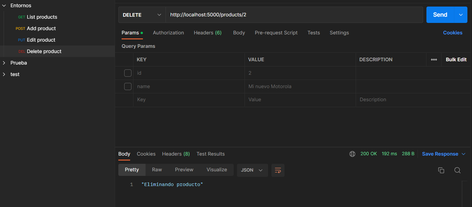
Task: Select the Pretty response view
Action: [x=132, y=170]
